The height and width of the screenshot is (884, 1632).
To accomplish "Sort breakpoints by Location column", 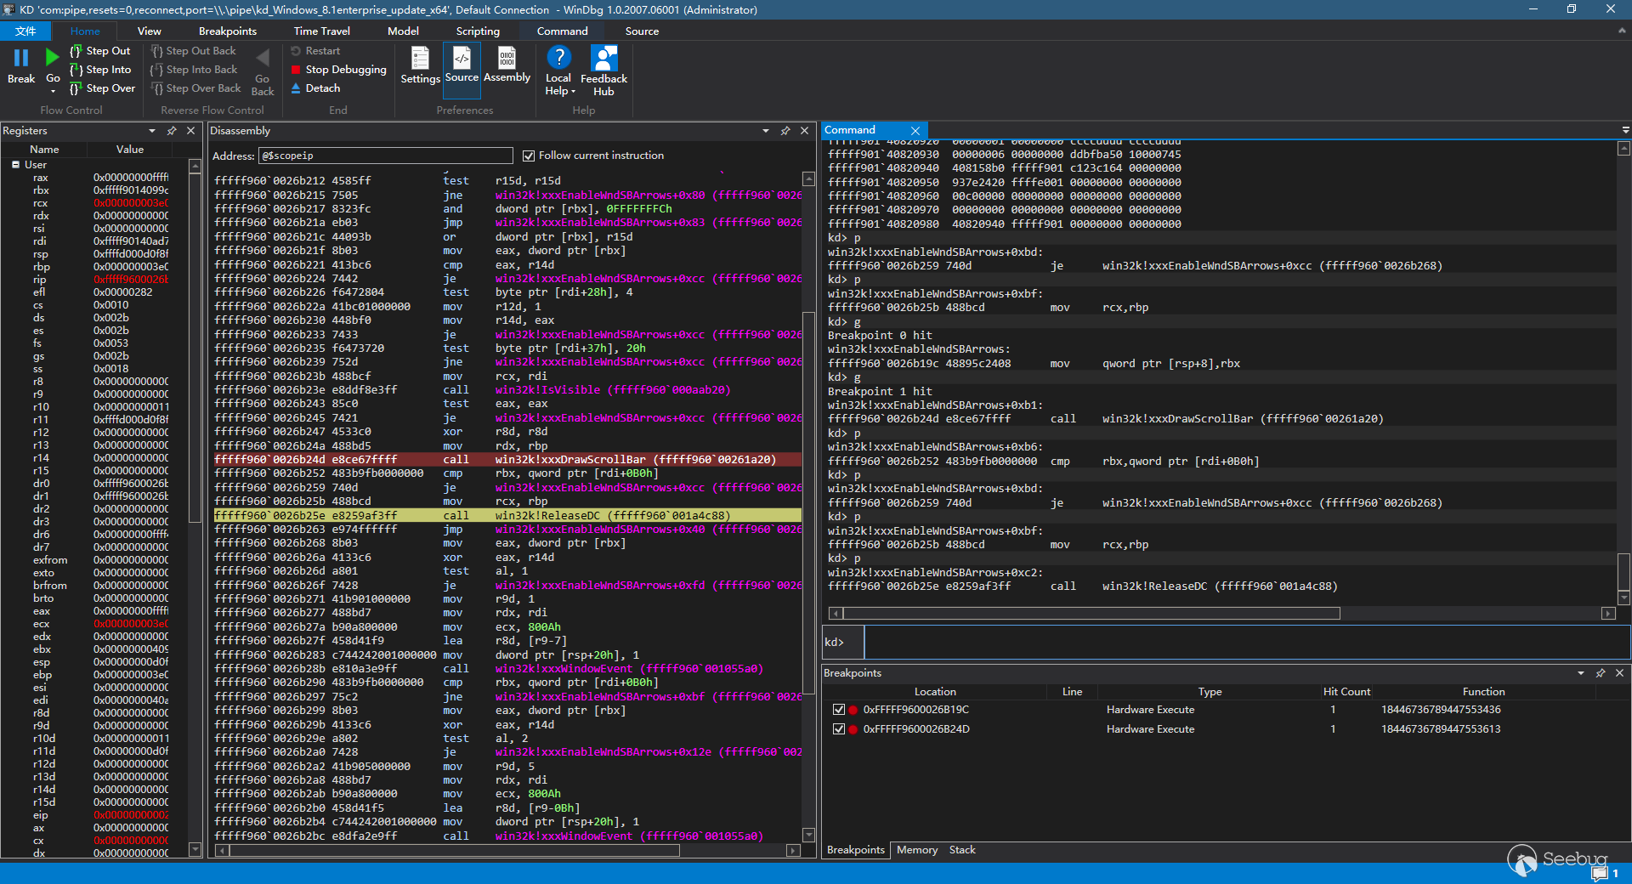I will point(935,692).
